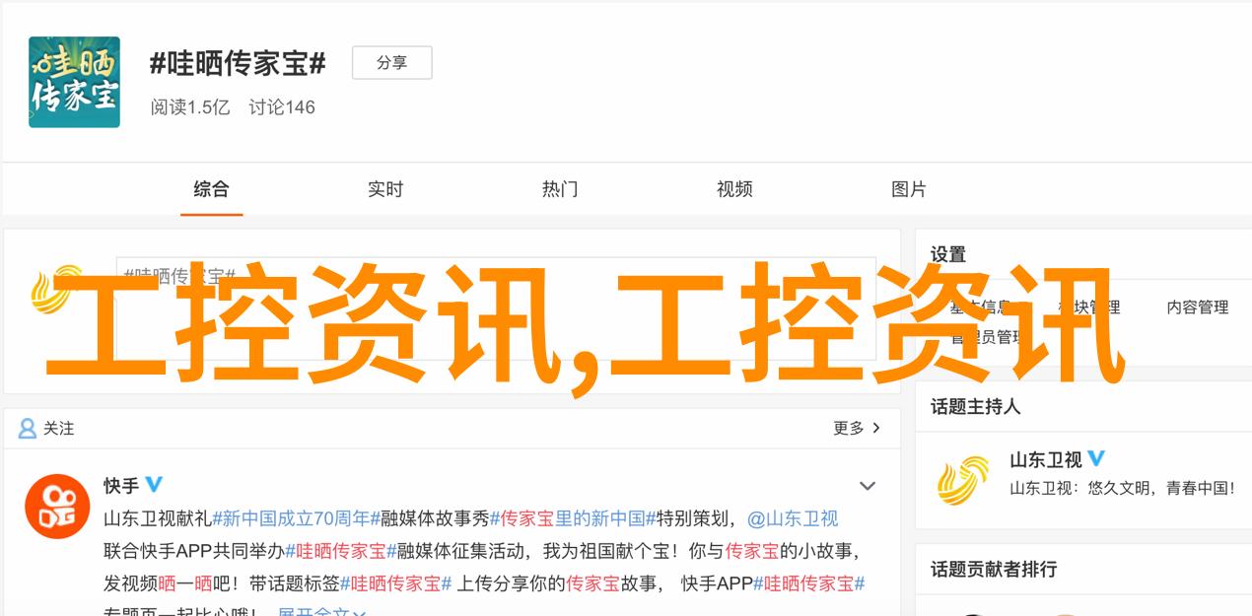Go to the 视频 tab

tap(734, 189)
